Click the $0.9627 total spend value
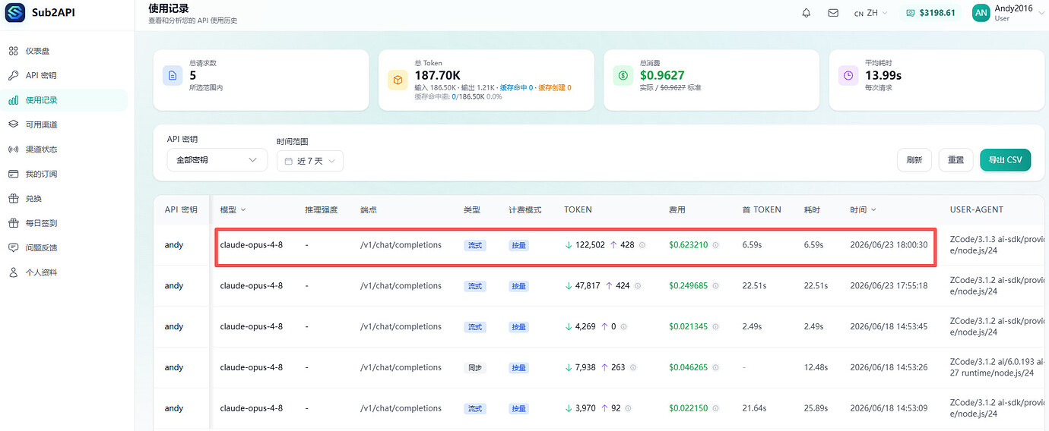The width and height of the screenshot is (1049, 431). (x=662, y=75)
